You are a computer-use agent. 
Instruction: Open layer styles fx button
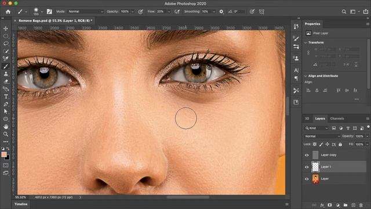click(322, 205)
